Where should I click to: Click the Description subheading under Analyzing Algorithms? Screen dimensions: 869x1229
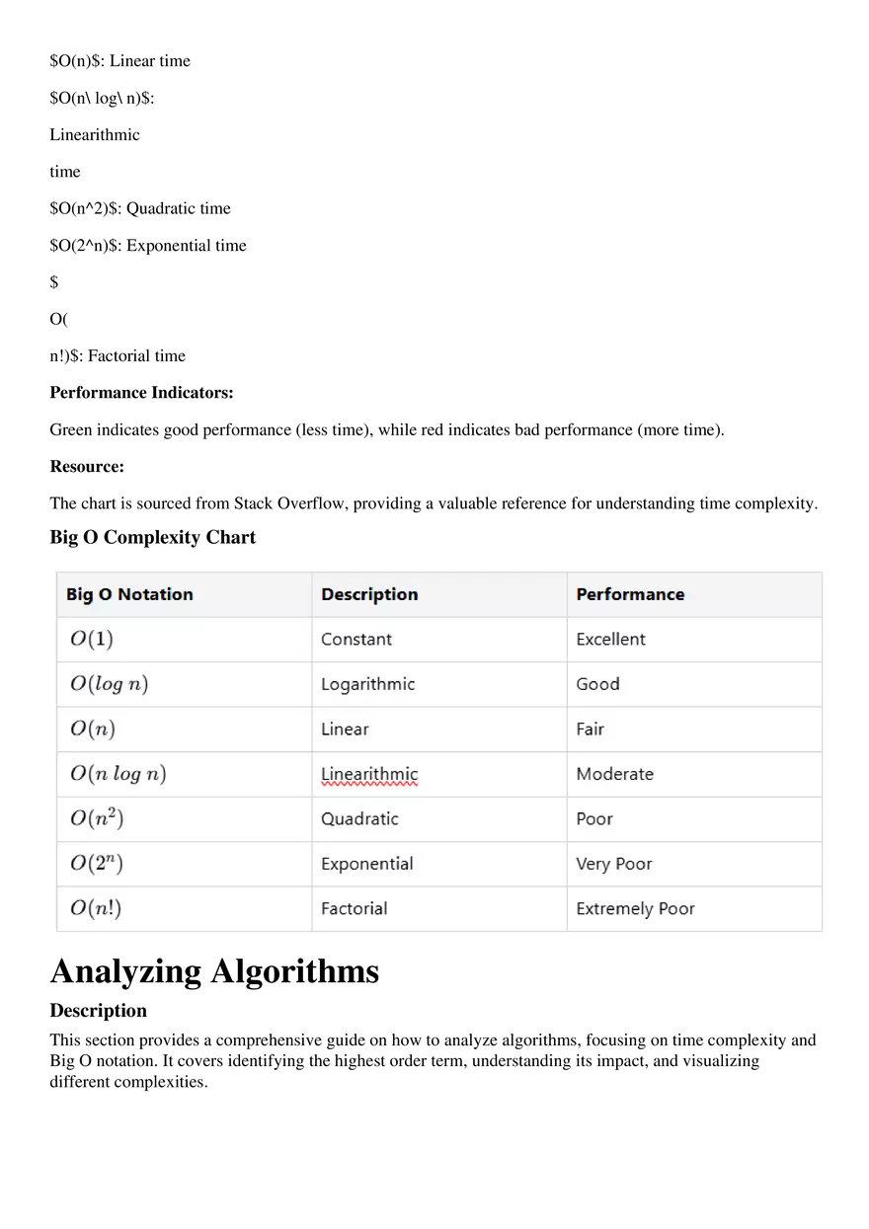pyautogui.click(x=99, y=1011)
